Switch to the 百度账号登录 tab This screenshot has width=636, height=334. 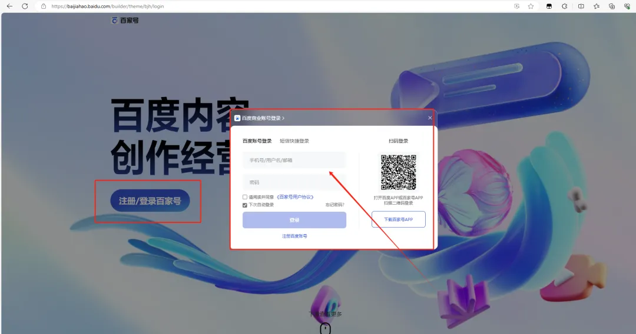pos(257,141)
